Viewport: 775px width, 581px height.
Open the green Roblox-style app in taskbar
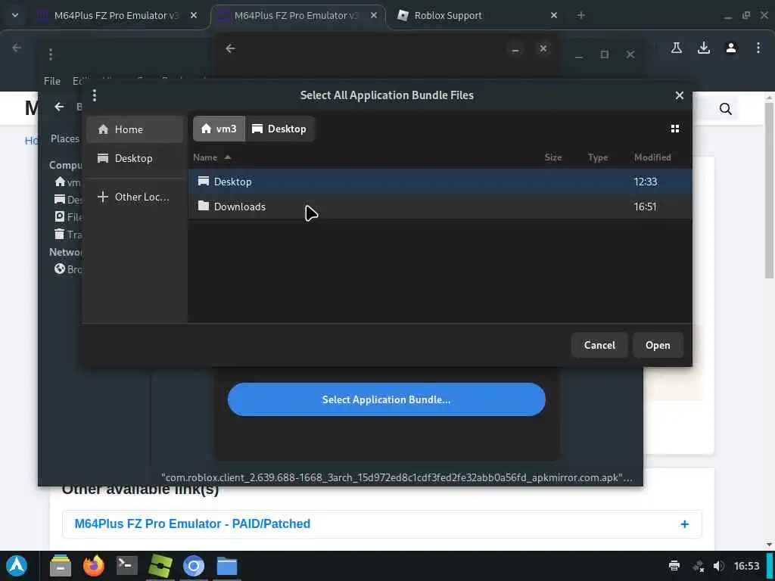coord(160,566)
